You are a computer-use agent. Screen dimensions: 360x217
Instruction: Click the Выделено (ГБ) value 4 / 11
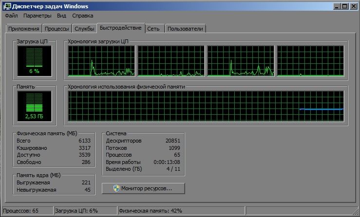pyautogui.click(x=173, y=169)
